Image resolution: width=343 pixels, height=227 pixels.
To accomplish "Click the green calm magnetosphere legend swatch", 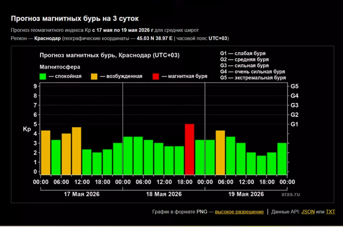I will (43, 76).
